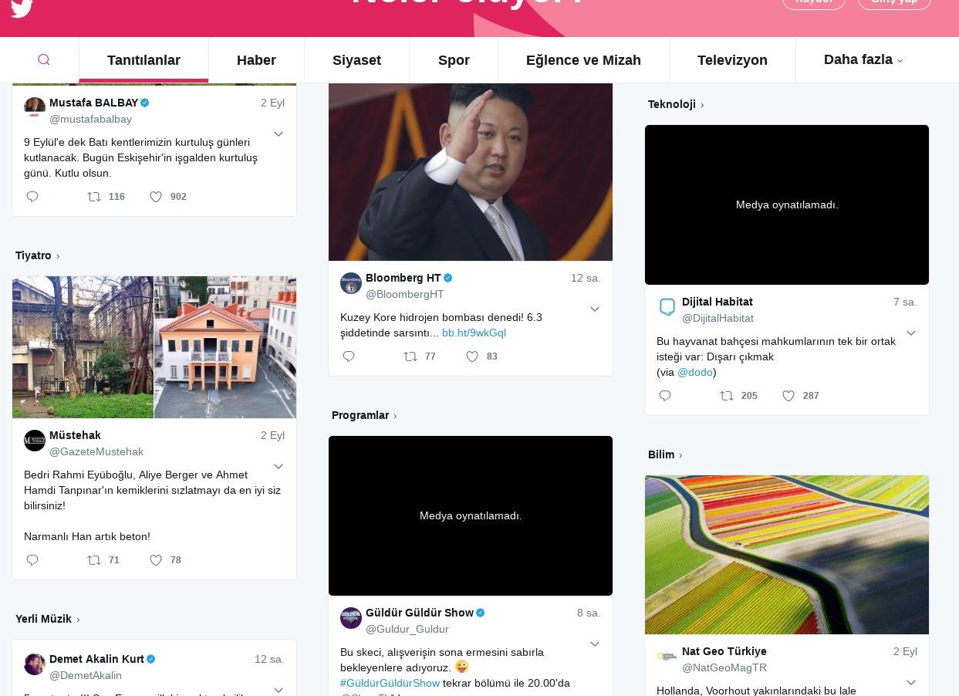The image size is (959, 696).
Task: Click the Dijital Habitat video player
Action: coord(787,204)
